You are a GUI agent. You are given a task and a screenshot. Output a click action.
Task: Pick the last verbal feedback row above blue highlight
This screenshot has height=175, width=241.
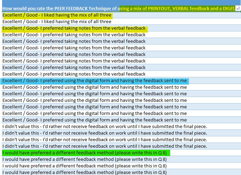(74, 74)
